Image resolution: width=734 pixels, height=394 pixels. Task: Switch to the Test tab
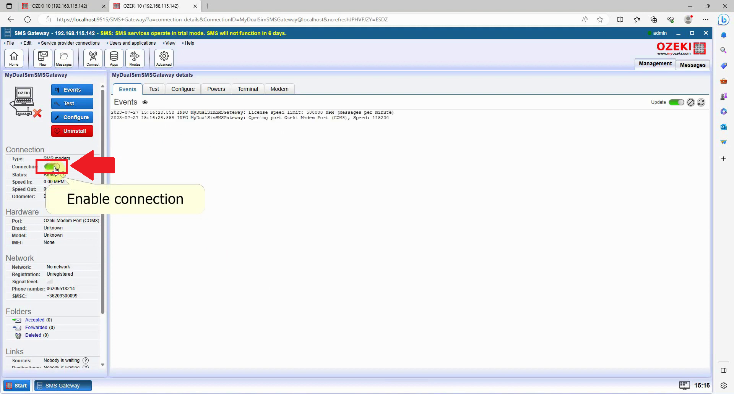point(154,89)
